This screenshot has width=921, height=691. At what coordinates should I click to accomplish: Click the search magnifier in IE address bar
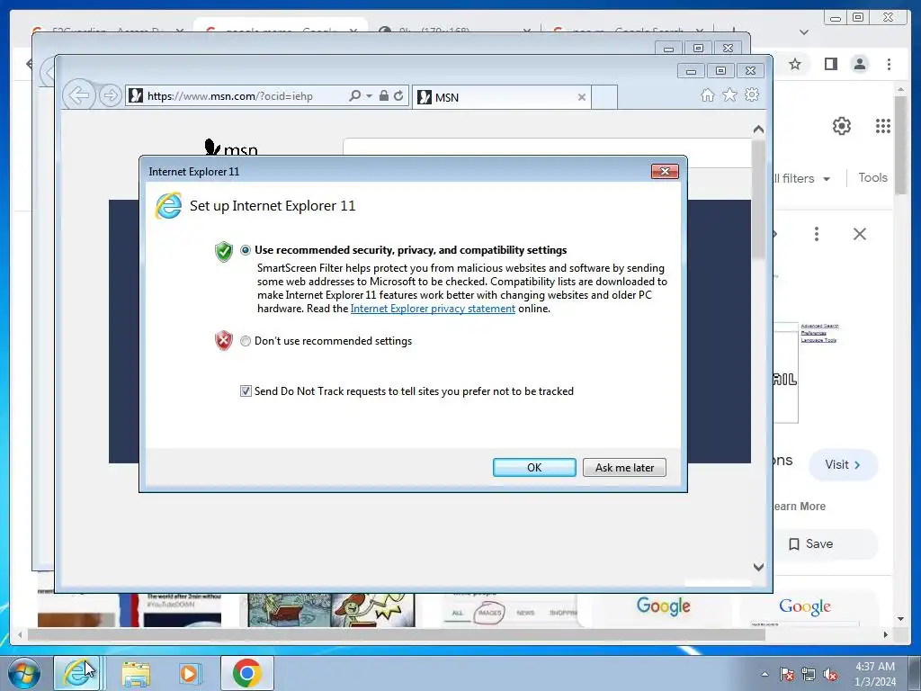coord(354,95)
